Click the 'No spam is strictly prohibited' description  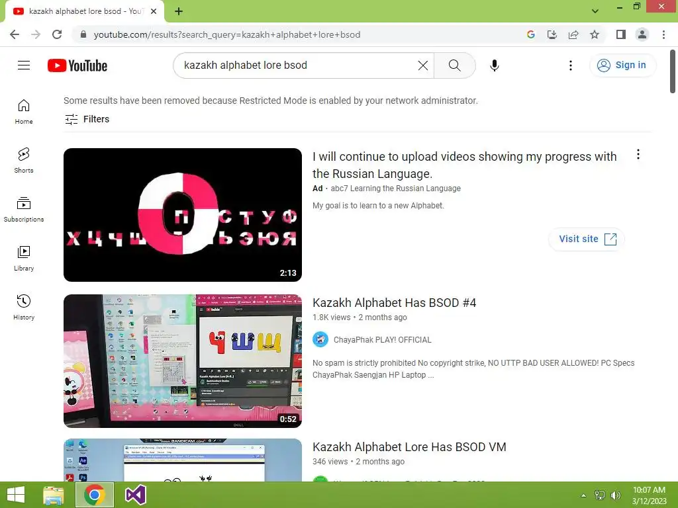pos(473,369)
